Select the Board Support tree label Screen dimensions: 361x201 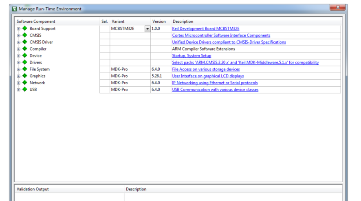click(42, 28)
